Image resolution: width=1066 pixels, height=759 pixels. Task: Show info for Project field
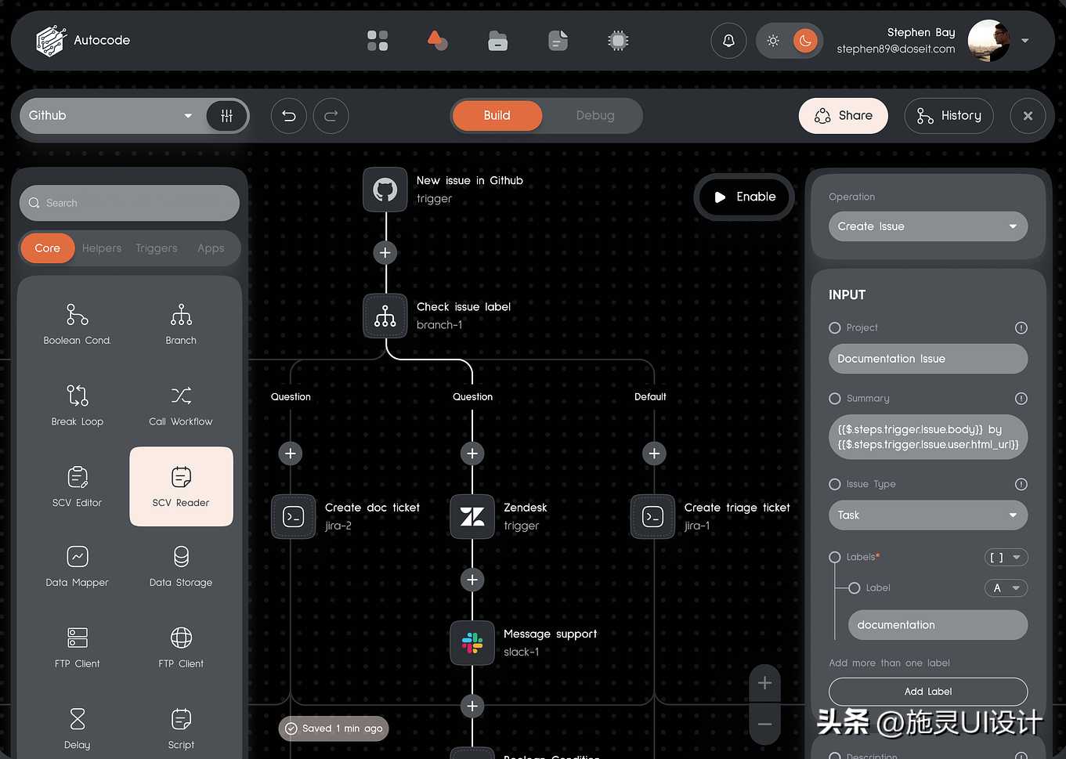point(1021,328)
